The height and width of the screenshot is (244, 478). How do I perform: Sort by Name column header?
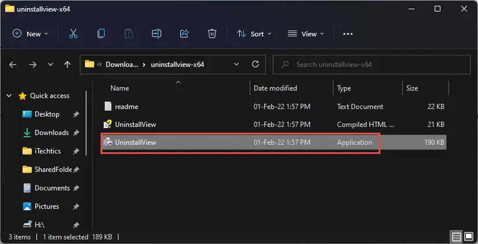(120, 88)
